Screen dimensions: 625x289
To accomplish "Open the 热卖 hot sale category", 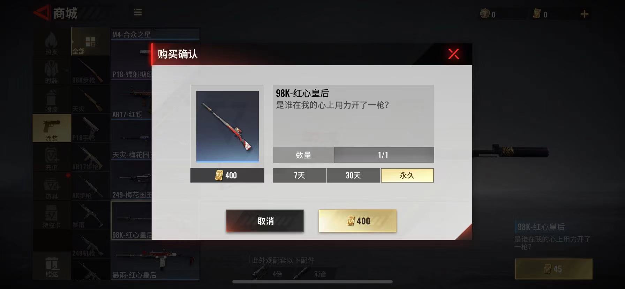I will pyautogui.click(x=52, y=43).
